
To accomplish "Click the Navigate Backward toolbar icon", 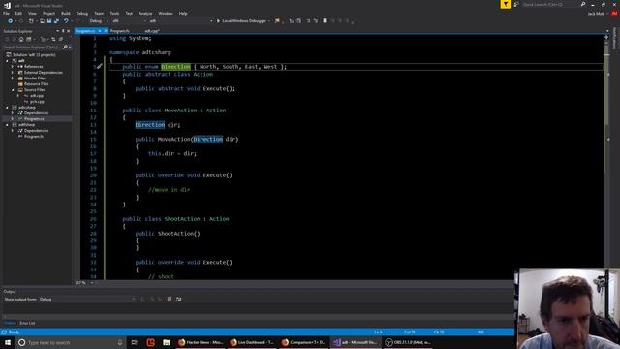I will pos(10,21).
